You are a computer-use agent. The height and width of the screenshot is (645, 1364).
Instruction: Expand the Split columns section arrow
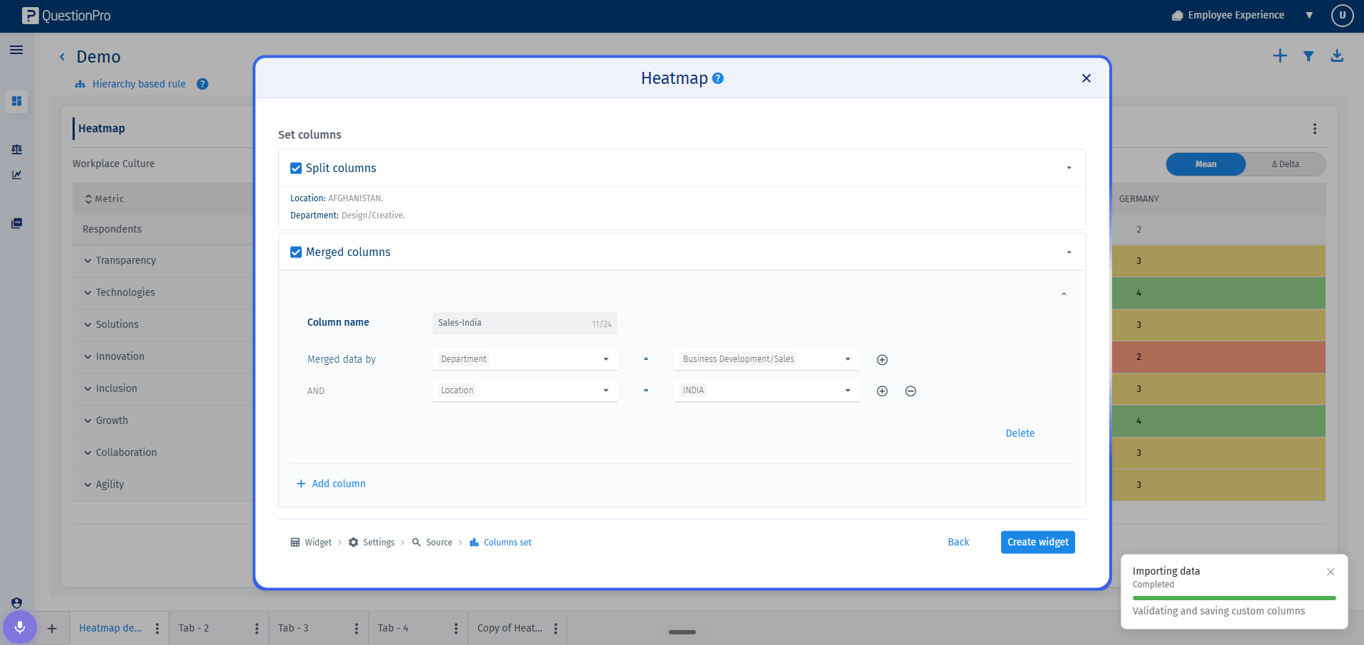(x=1069, y=168)
